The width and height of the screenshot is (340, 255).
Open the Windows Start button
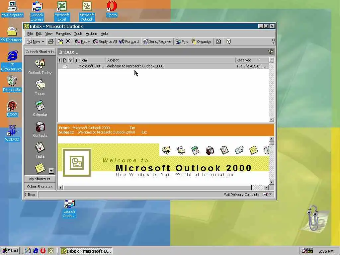pyautogui.click(x=10, y=251)
